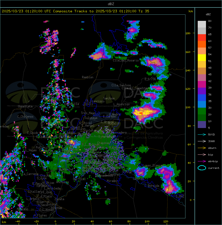This screenshot has width=222, height=225.
Task: Click the 'eburn' legend label
Action: 212,148
